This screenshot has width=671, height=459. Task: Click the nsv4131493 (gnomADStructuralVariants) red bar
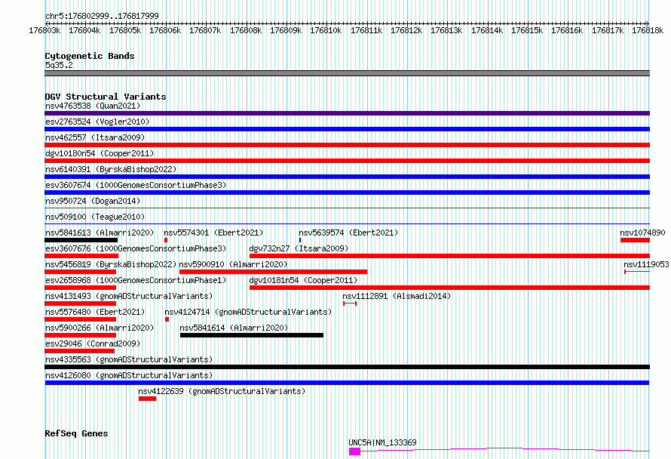81,303
